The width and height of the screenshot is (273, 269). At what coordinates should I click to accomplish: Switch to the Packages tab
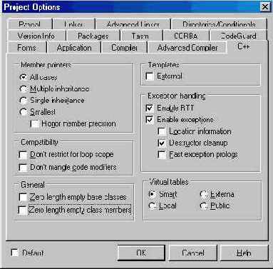click(x=93, y=36)
